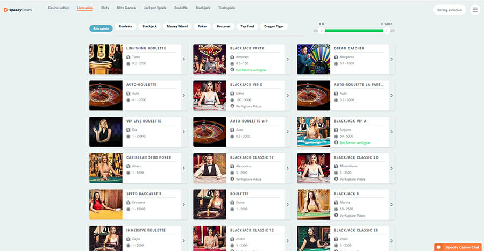This screenshot has height=251, width=484.
Task: Filter by Top Card
Action: point(247,26)
